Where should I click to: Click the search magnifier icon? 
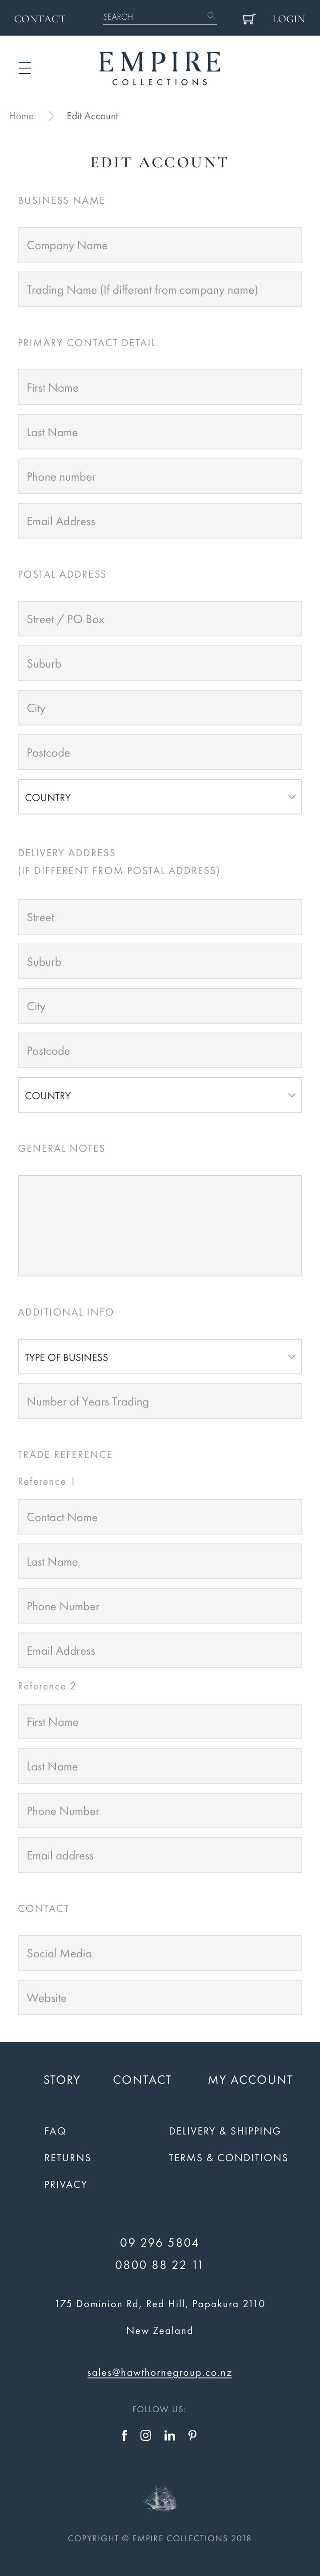click(x=211, y=17)
